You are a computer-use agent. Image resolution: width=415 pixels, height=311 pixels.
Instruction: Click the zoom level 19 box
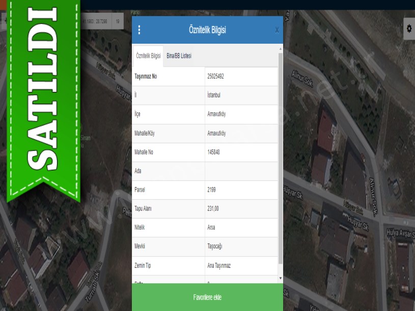pyautogui.click(x=118, y=21)
